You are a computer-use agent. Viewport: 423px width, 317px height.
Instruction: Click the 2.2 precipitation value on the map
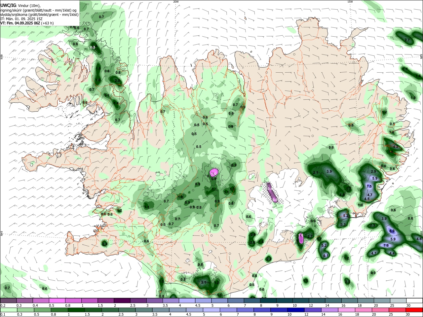pos(269,259)
